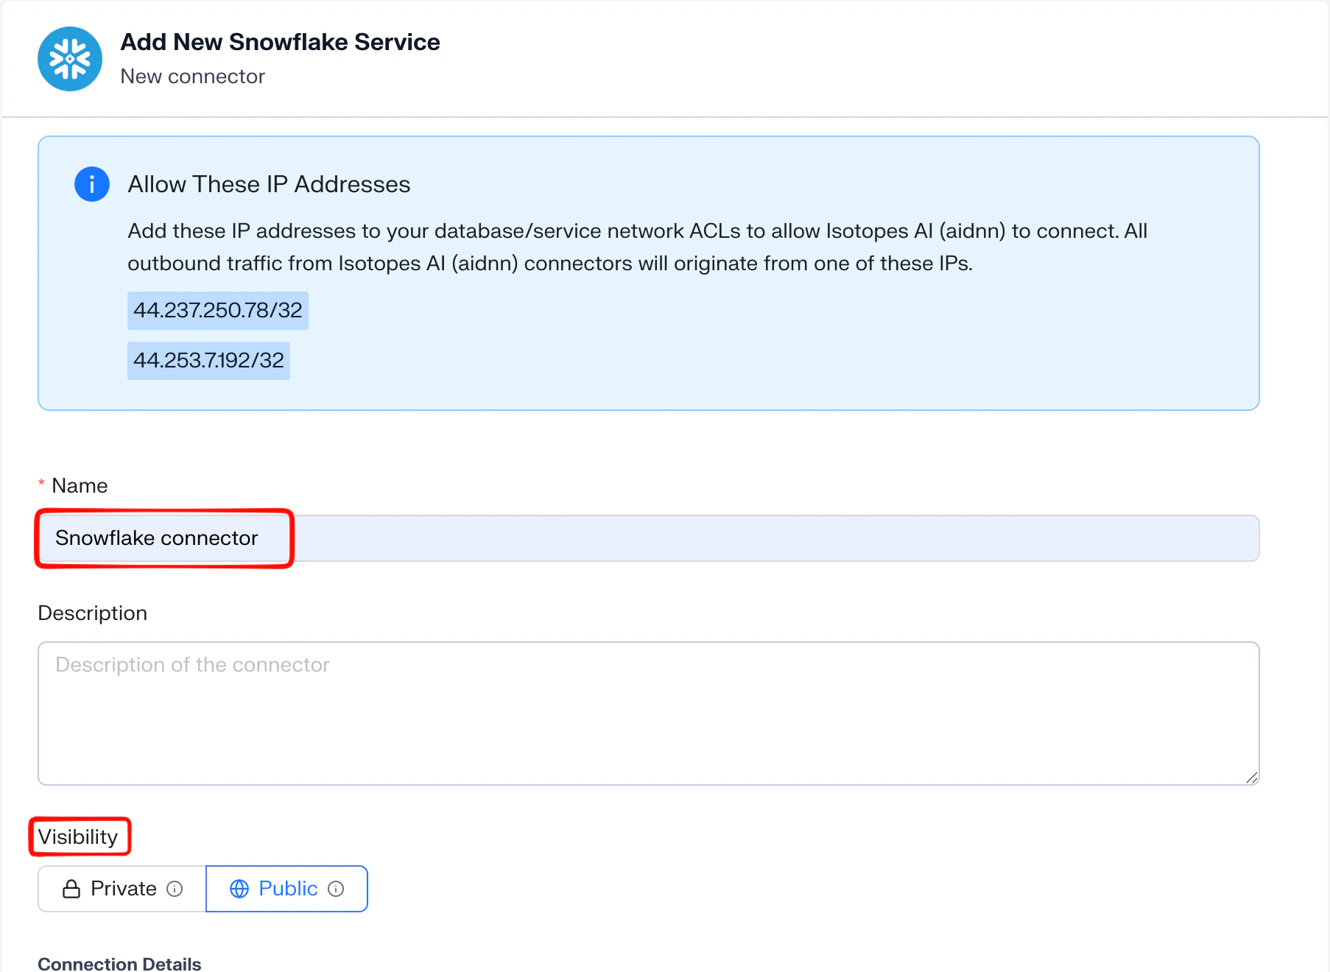Select Public visibility option
The height and width of the screenshot is (972, 1330).
286,889
